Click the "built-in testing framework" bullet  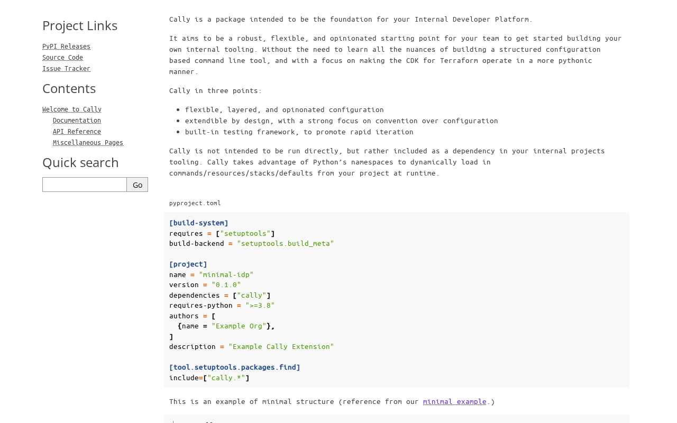click(x=299, y=132)
